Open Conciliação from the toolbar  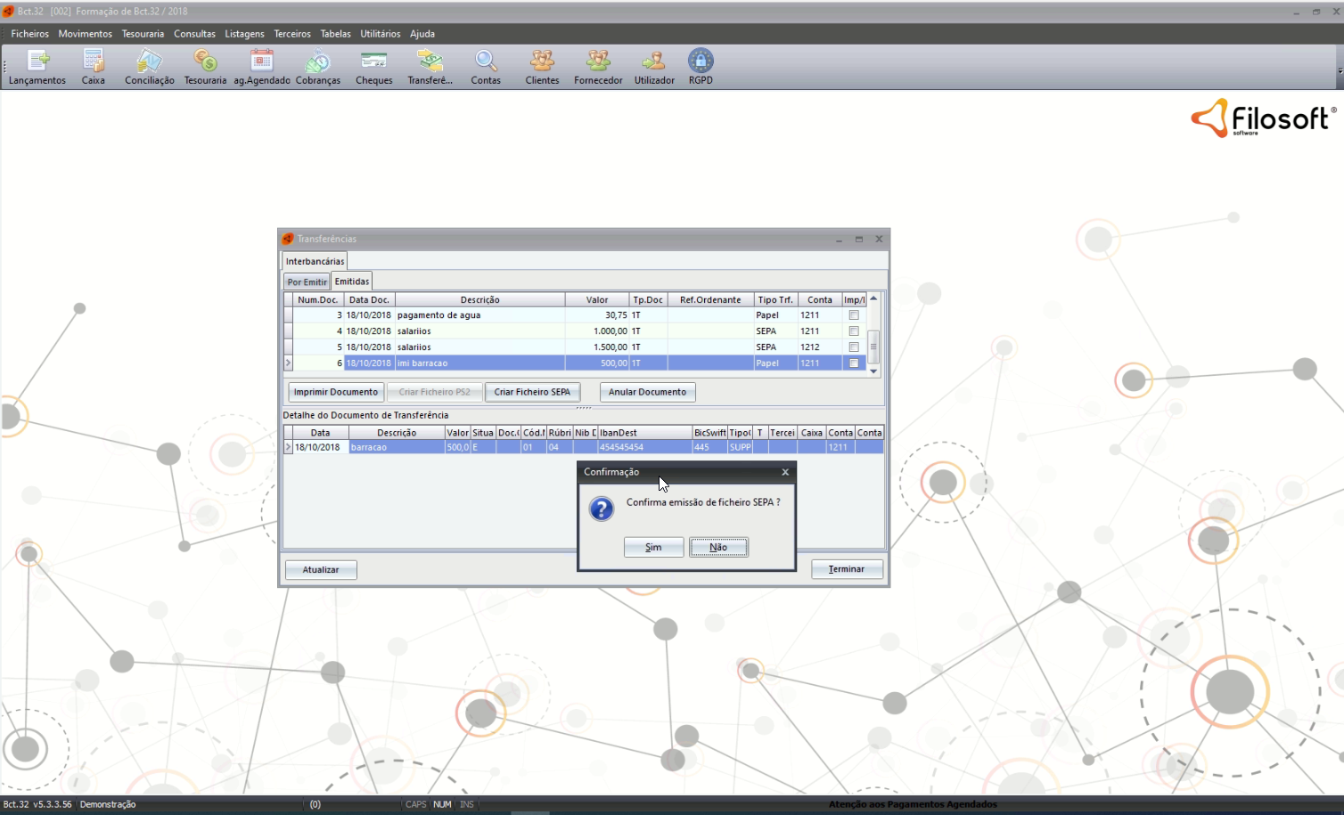pos(149,61)
